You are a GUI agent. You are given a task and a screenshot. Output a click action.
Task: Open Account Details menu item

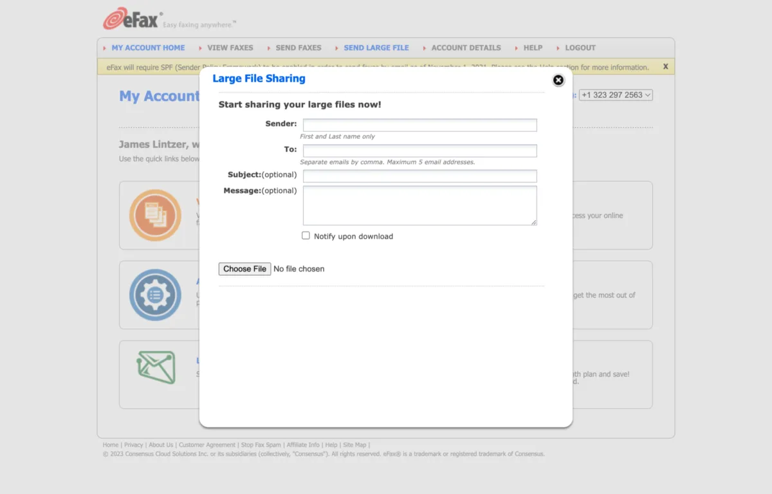pyautogui.click(x=466, y=48)
